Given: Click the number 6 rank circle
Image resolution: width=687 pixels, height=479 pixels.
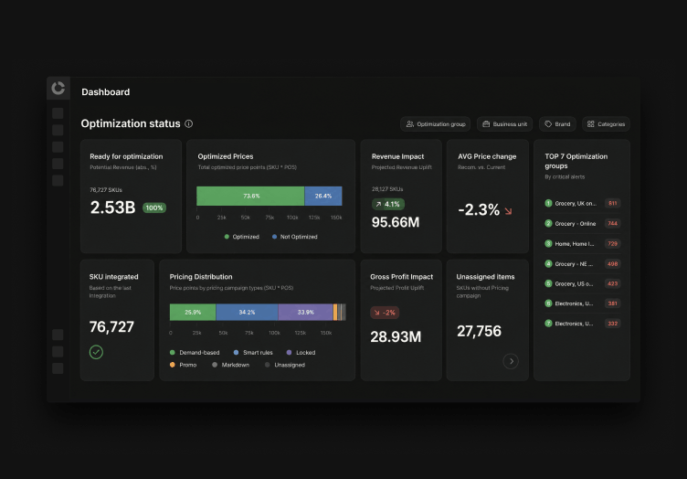Looking at the screenshot, I should tap(548, 303).
